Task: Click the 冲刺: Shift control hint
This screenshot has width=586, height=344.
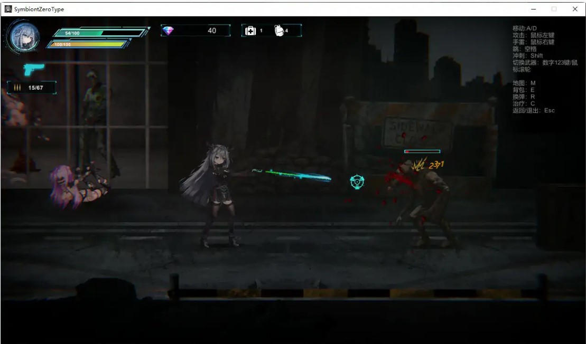Action: pyautogui.click(x=527, y=55)
